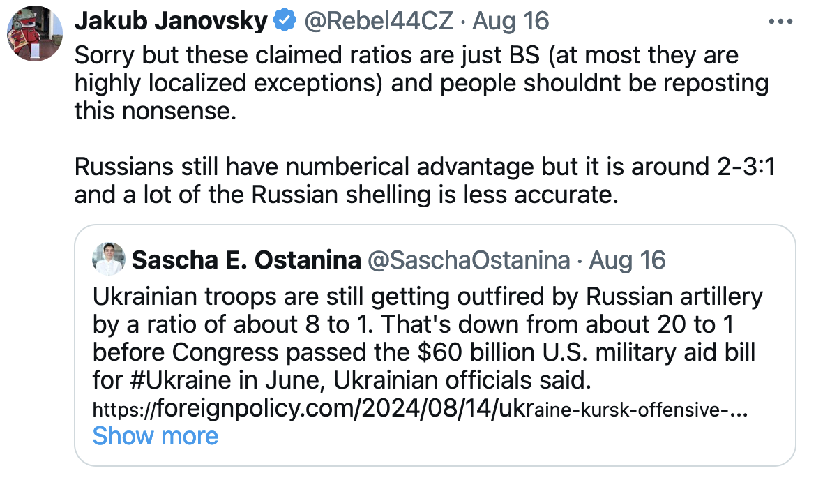Click the 'Russian shelling is less accurate' line
Screen dimensions: 816x480
(x=347, y=195)
